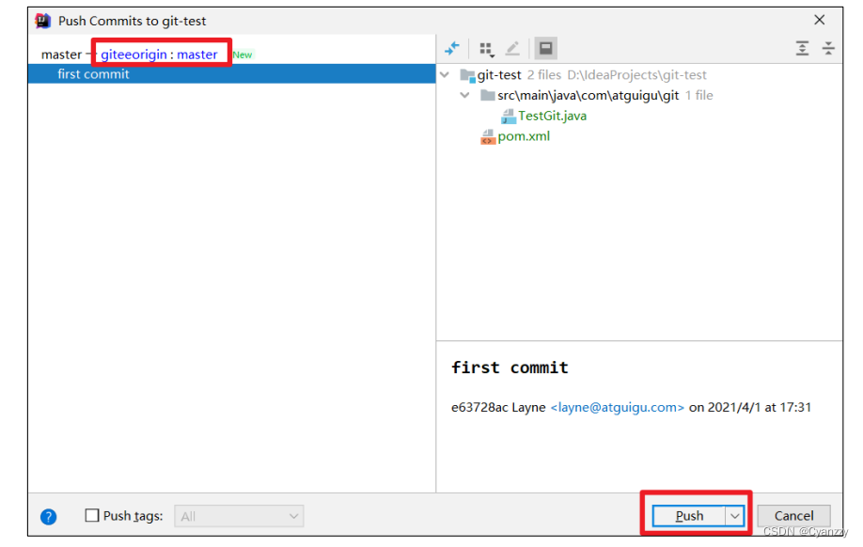The height and width of the screenshot is (547, 863).
Task: Select the local master branch label
Action: pos(61,55)
